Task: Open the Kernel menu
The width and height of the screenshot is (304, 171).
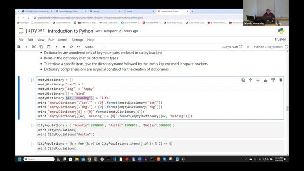Action: [63, 40]
